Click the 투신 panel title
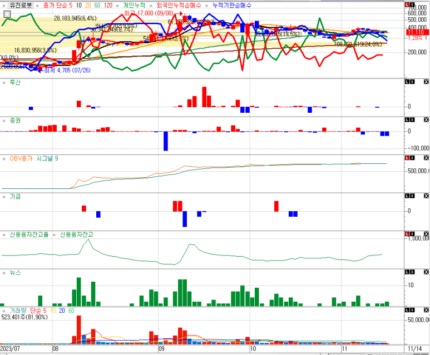The image size is (430, 355). click(x=15, y=82)
